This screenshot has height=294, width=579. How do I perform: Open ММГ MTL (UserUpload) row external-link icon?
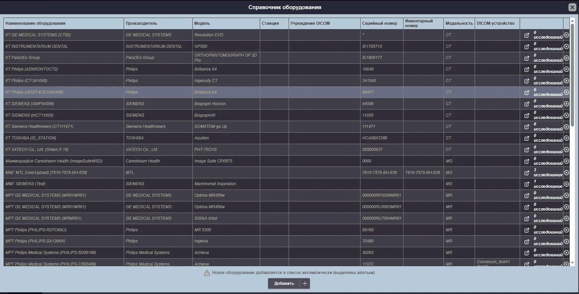(526, 173)
